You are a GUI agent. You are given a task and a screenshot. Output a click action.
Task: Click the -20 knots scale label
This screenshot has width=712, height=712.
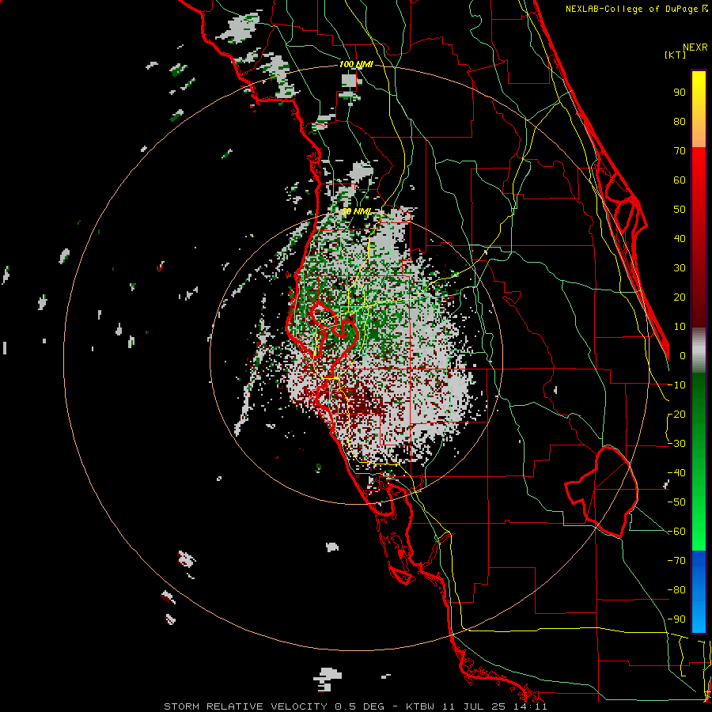pyautogui.click(x=676, y=414)
